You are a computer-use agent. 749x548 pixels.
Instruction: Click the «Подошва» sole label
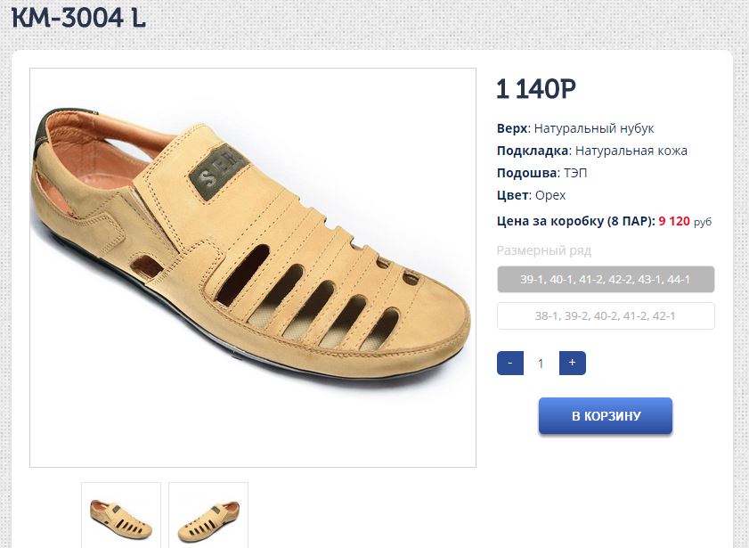pos(527,173)
